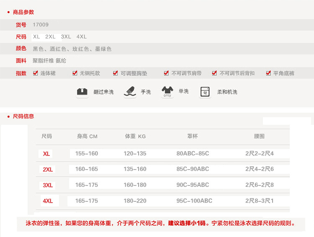
Task: Toggle the 连体裙 checkbox
Action: pos(36,73)
